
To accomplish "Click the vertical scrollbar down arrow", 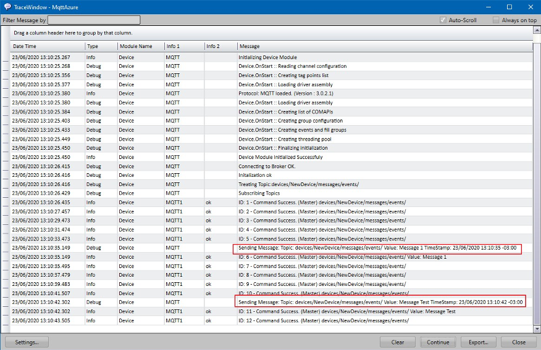I will pyautogui.click(x=536, y=329).
